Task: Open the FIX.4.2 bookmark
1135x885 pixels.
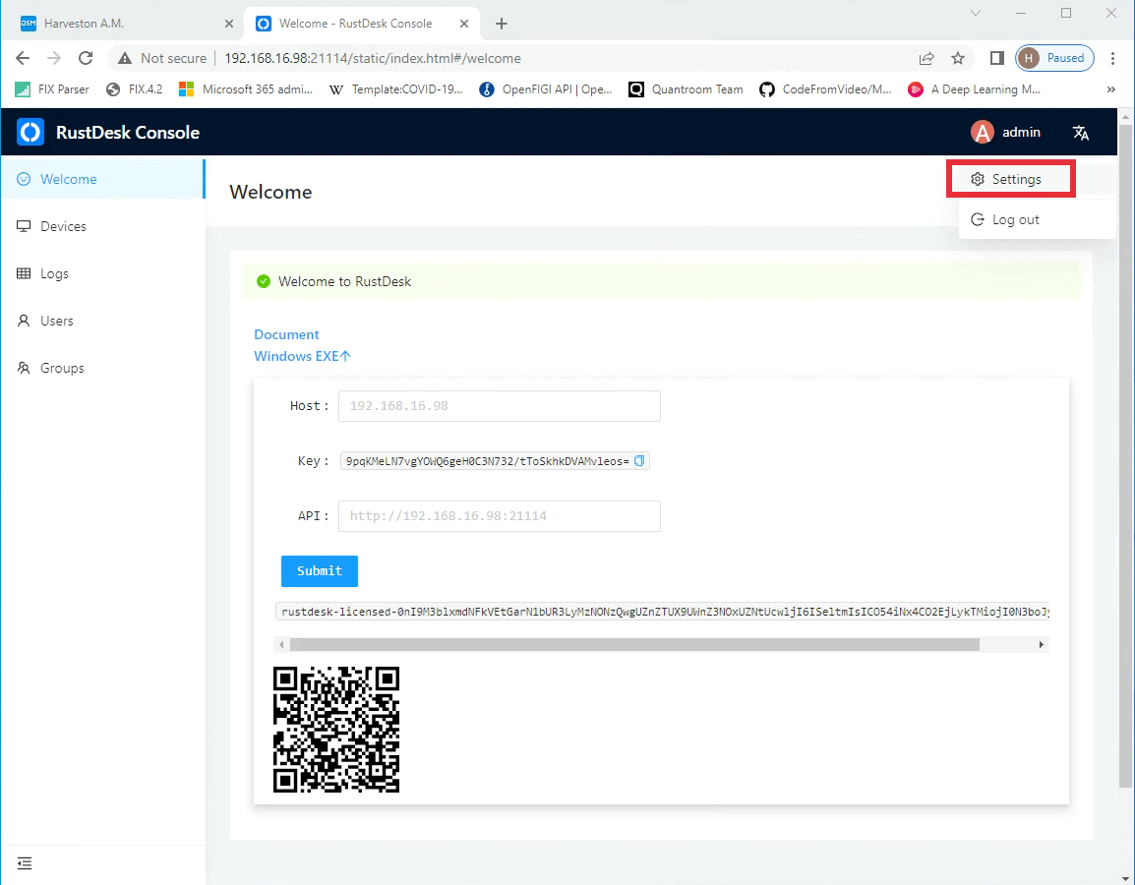Action: 134,89
